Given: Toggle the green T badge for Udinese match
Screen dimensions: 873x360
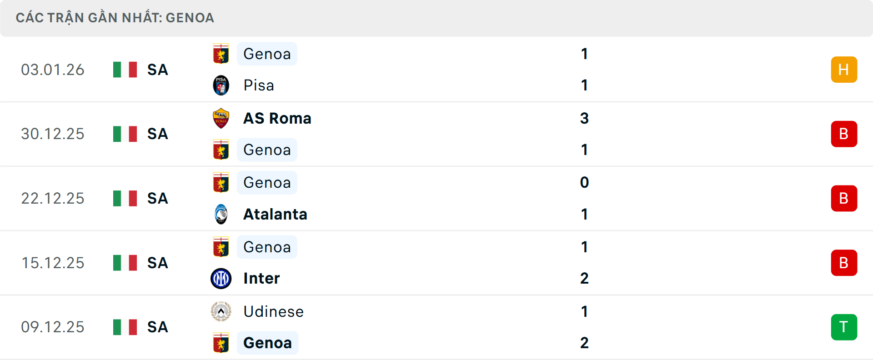Looking at the screenshot, I should pyautogui.click(x=844, y=327).
